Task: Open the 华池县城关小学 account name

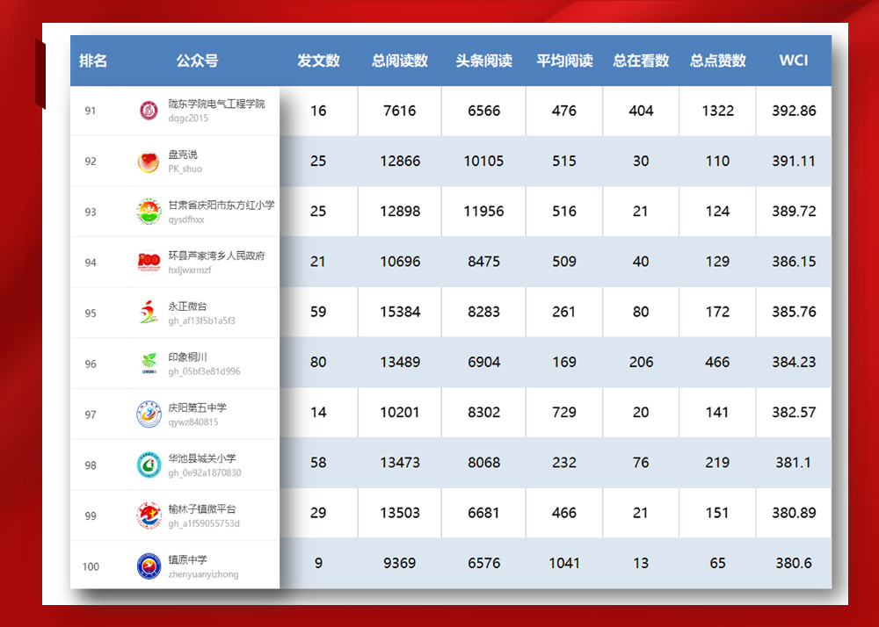Action: [202, 458]
